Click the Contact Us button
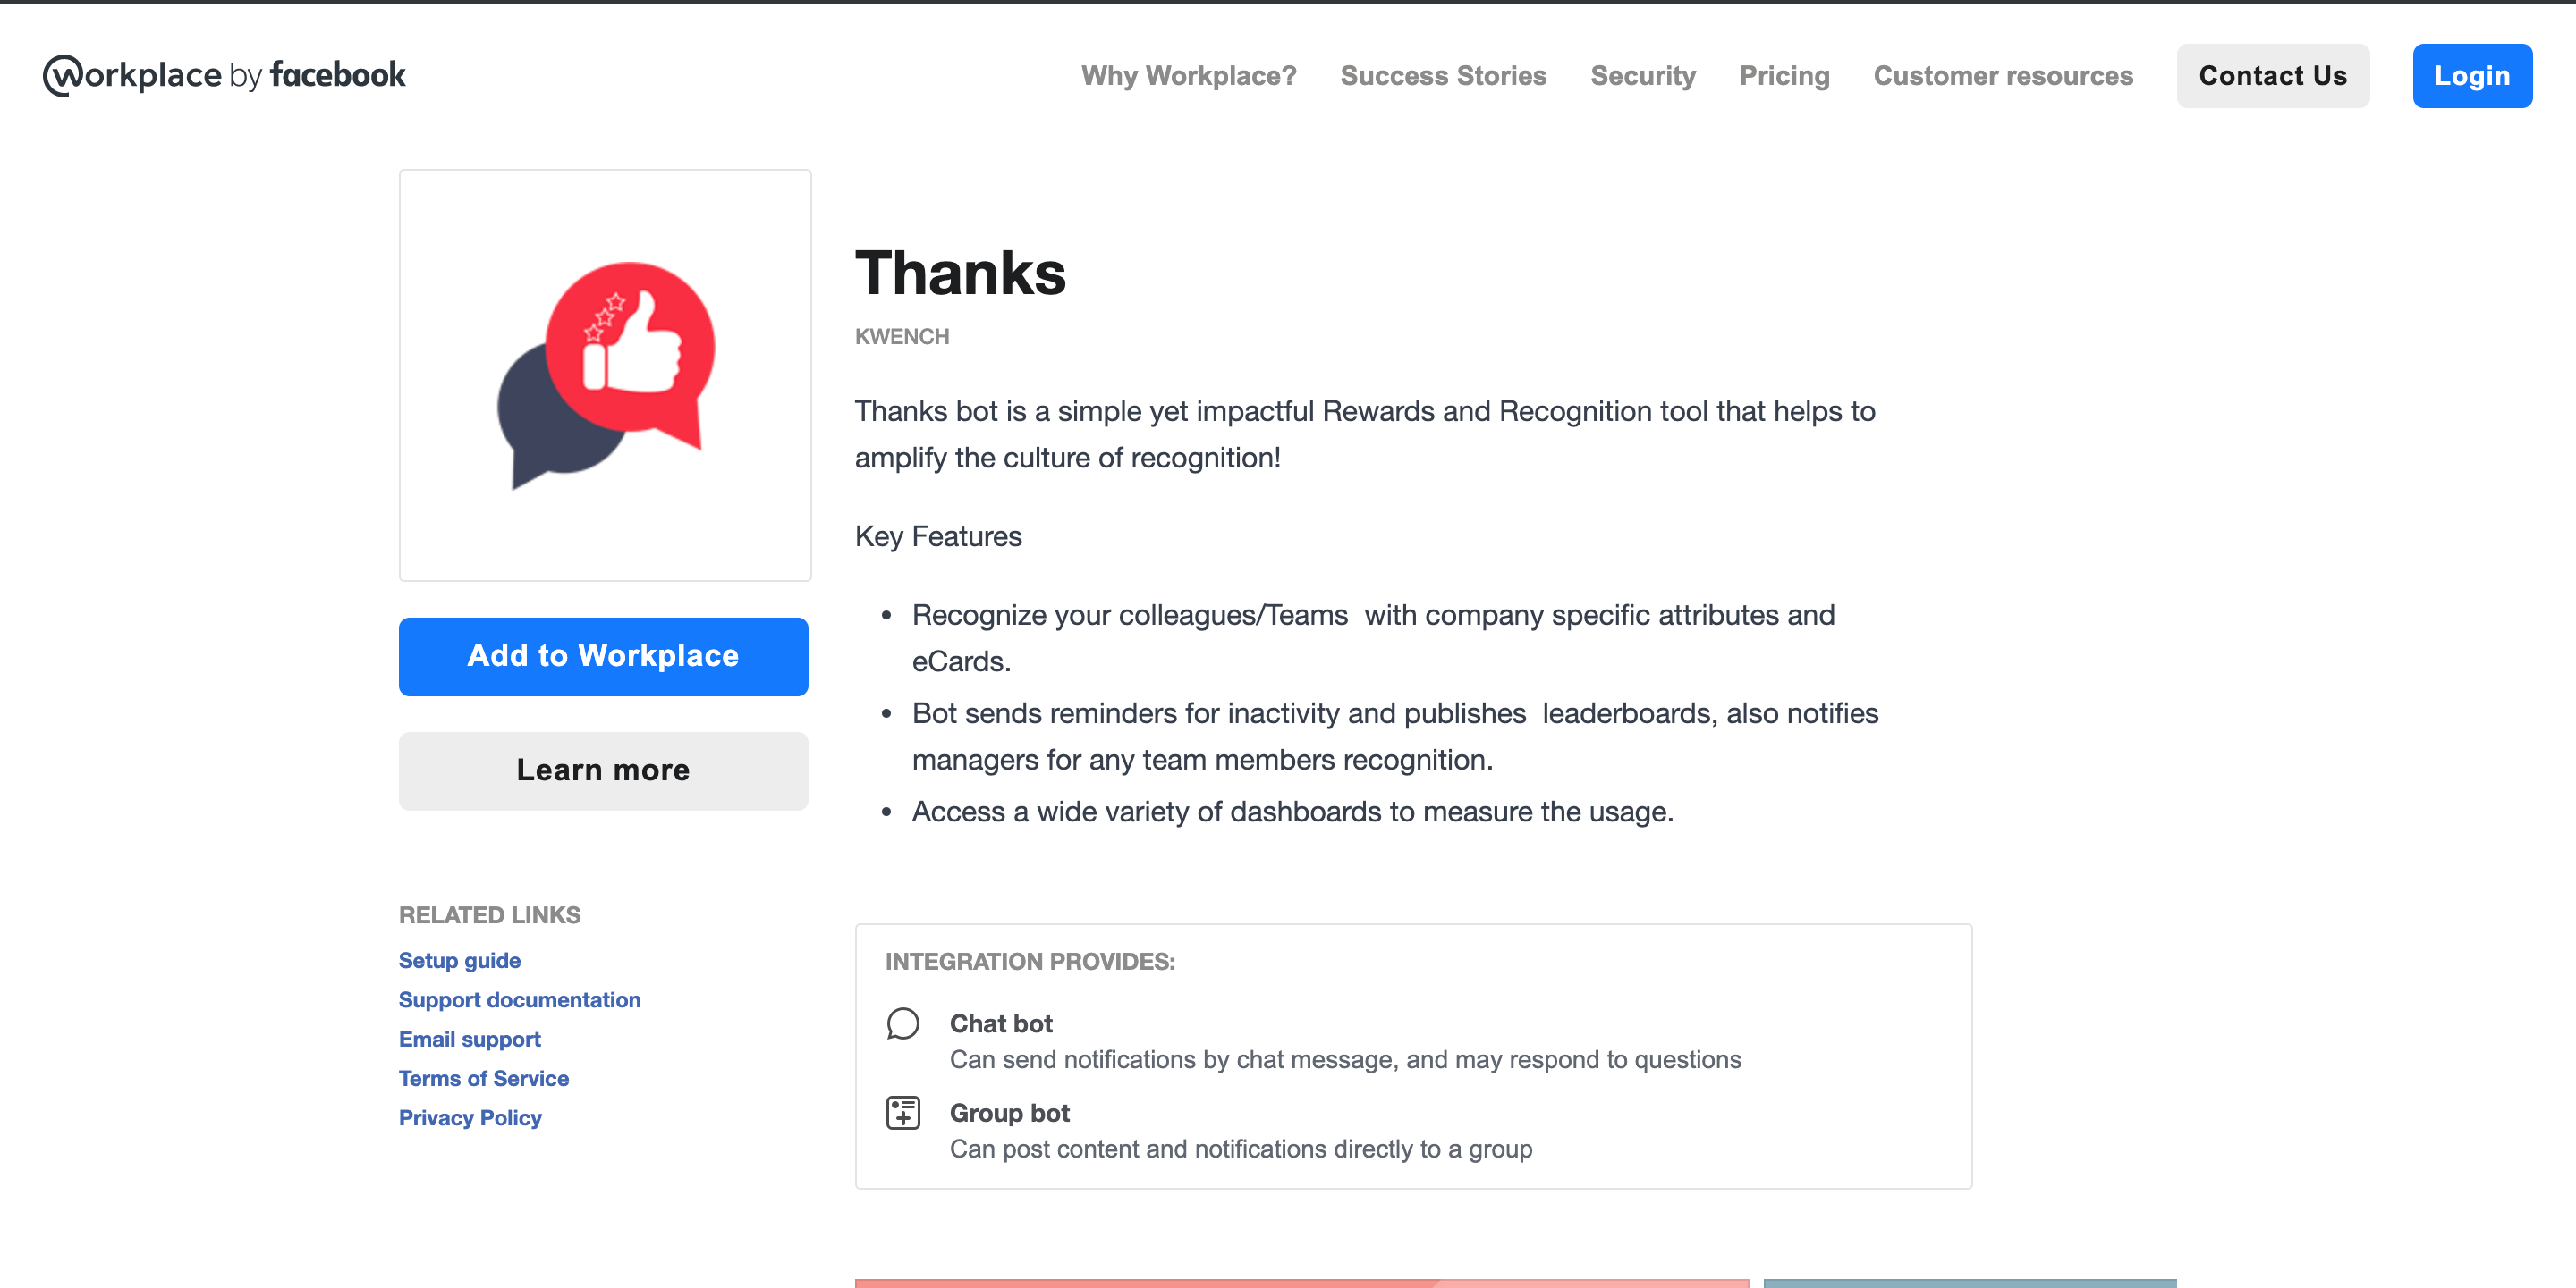The width and height of the screenshot is (2576, 1288). [x=2272, y=76]
